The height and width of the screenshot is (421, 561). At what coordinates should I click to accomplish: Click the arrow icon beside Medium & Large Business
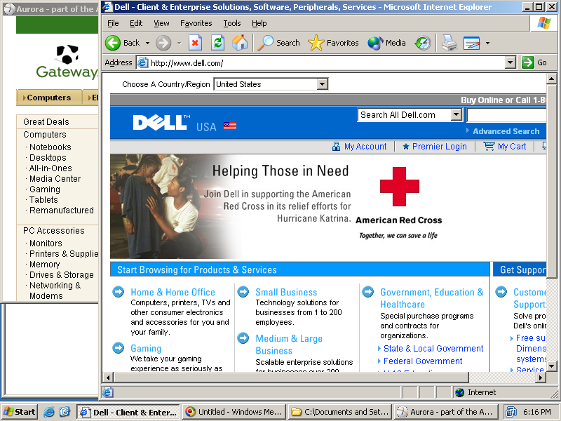[x=243, y=338]
